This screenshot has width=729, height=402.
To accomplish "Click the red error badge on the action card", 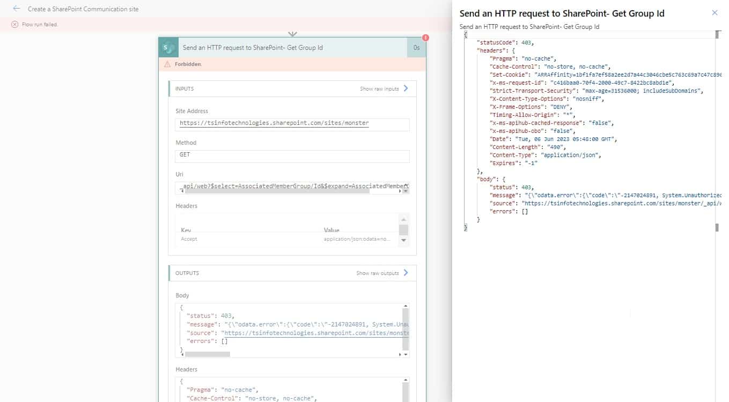I will [x=425, y=38].
